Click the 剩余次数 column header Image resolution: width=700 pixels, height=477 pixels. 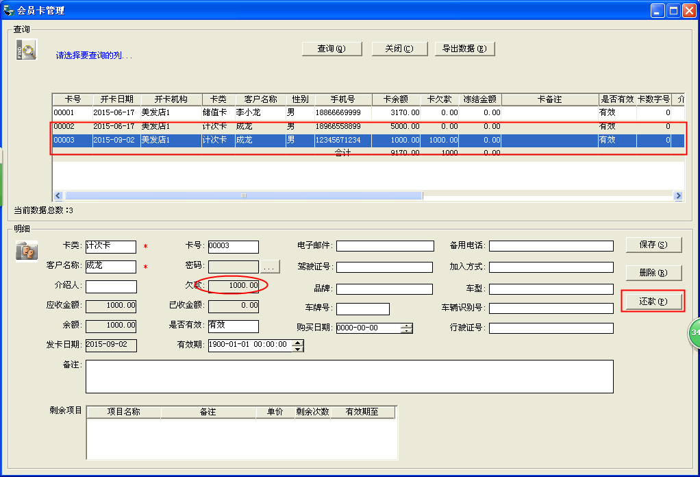click(312, 412)
